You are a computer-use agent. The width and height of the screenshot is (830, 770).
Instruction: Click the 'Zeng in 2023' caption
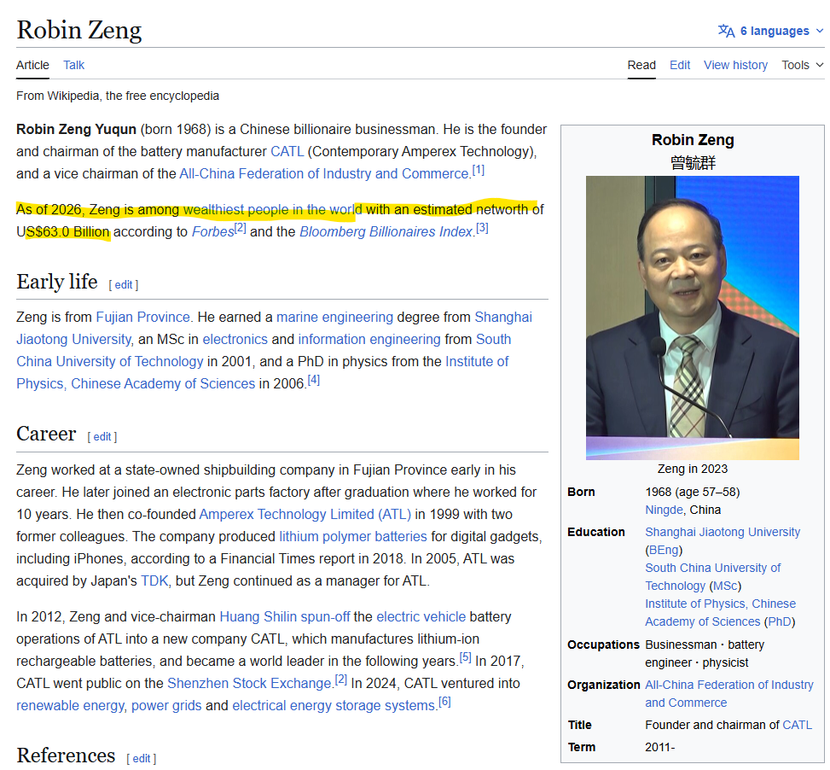click(x=693, y=470)
